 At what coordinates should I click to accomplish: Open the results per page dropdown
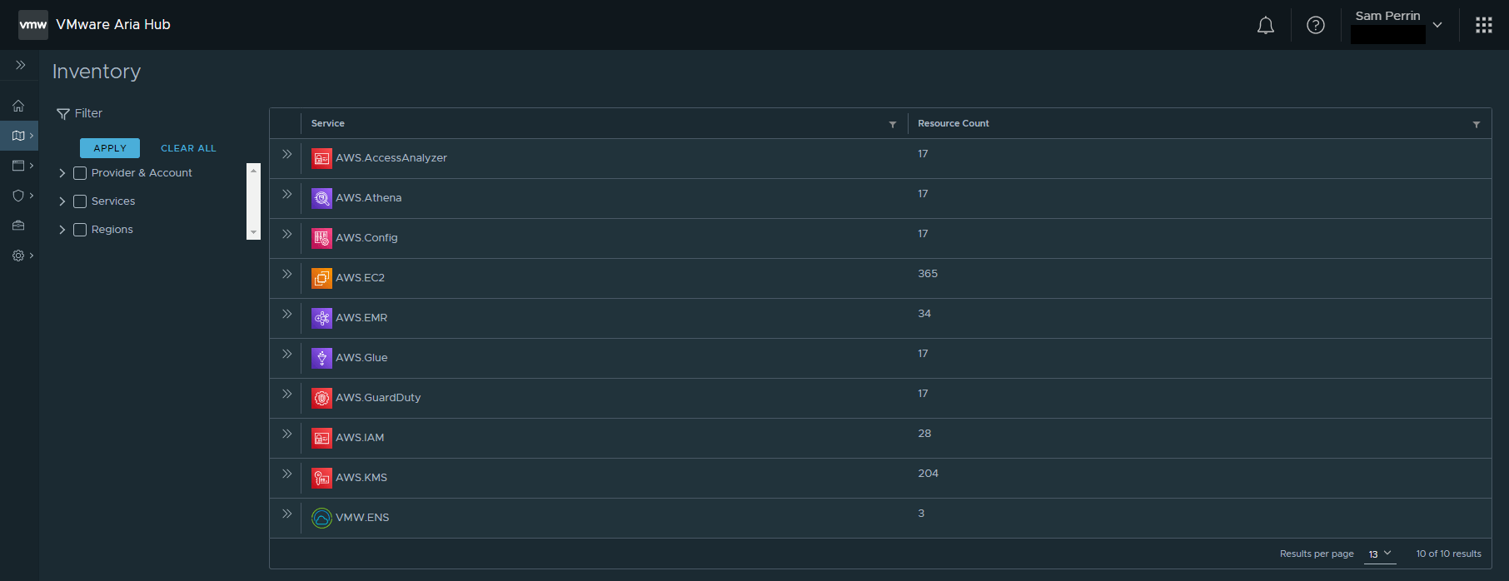(x=1380, y=554)
